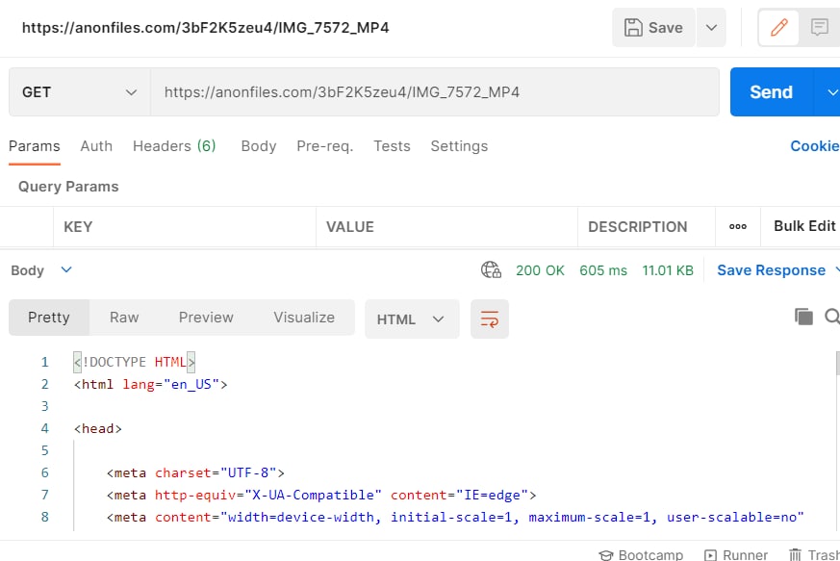Click the Query Params heading
Image resolution: width=840 pixels, height=561 pixels.
click(68, 187)
